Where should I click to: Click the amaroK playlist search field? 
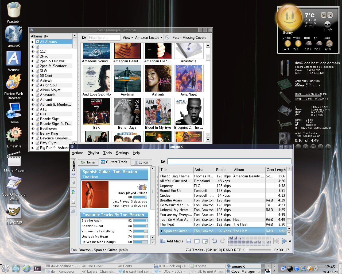tap(230, 161)
